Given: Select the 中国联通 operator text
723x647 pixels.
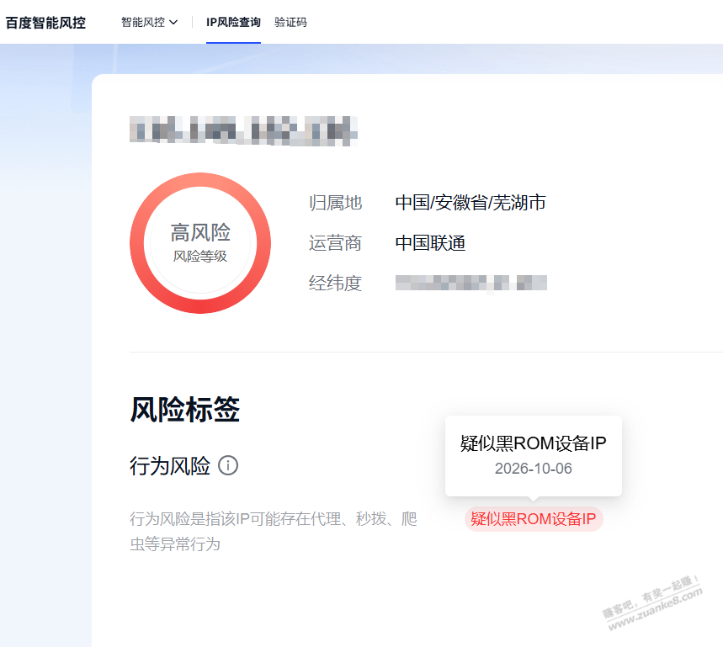Looking at the screenshot, I should coord(430,243).
